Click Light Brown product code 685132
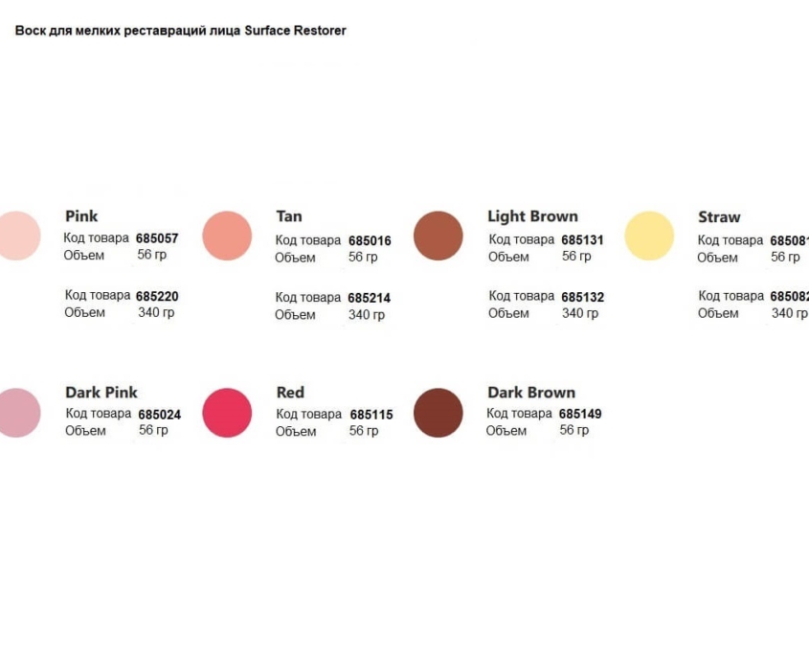This screenshot has width=809, height=655. click(582, 297)
